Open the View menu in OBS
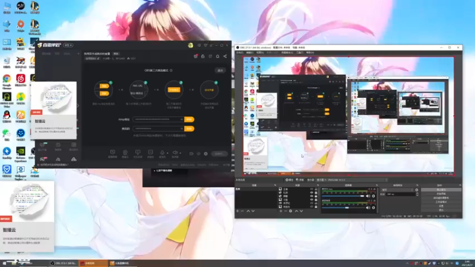The width and height of the screenshot is (475, 267). click(260, 53)
